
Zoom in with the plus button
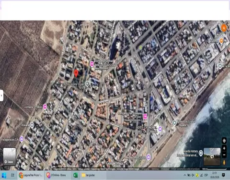(224, 148)
